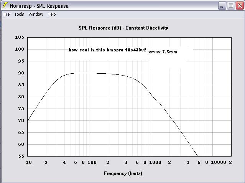Click the 70 dB y-axis label
This screenshot has width=245, height=183.
coord(21,120)
